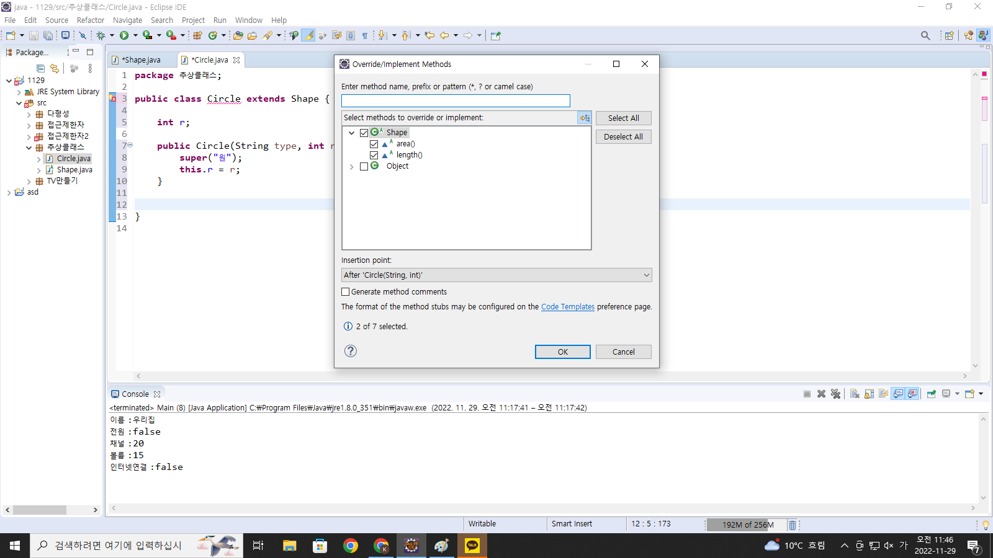Select Circle.java in Package Explorer

[73, 159]
